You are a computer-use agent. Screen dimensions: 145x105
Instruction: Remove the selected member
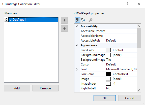tap(45, 88)
